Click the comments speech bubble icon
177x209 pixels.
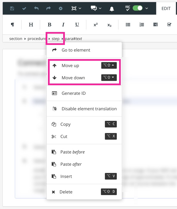(x=94, y=8)
